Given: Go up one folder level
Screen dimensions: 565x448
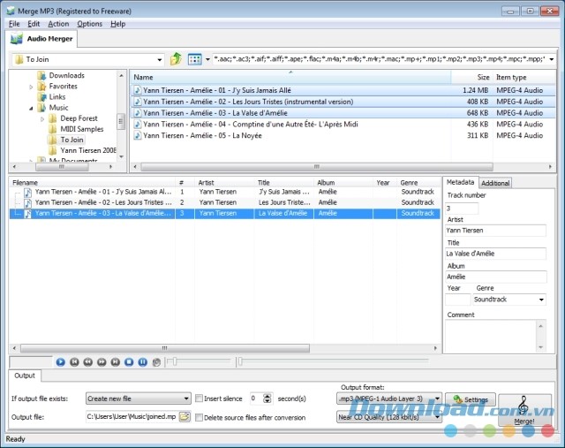Looking at the screenshot, I should (176, 59).
